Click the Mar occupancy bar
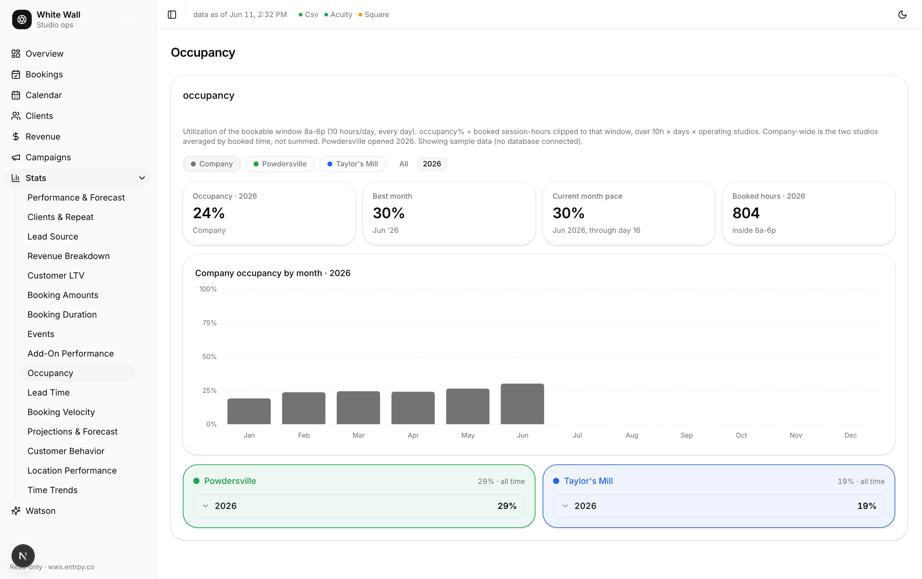Image resolution: width=922 pixels, height=579 pixels. click(x=358, y=407)
